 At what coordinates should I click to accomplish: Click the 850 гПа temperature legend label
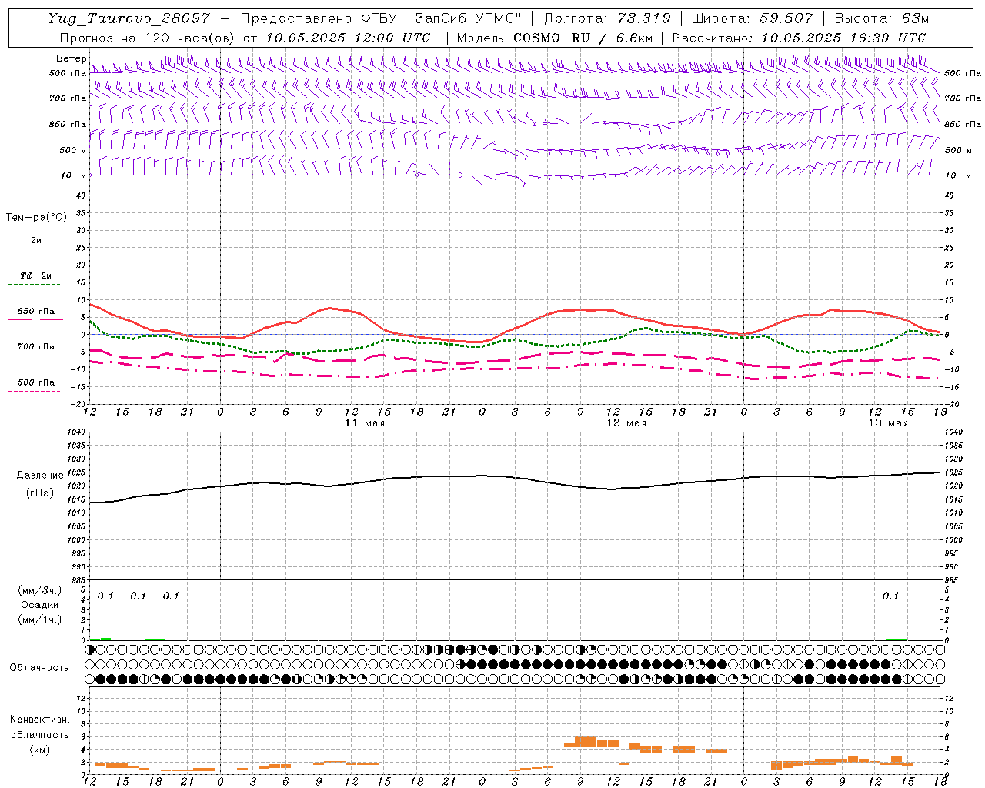tap(36, 312)
